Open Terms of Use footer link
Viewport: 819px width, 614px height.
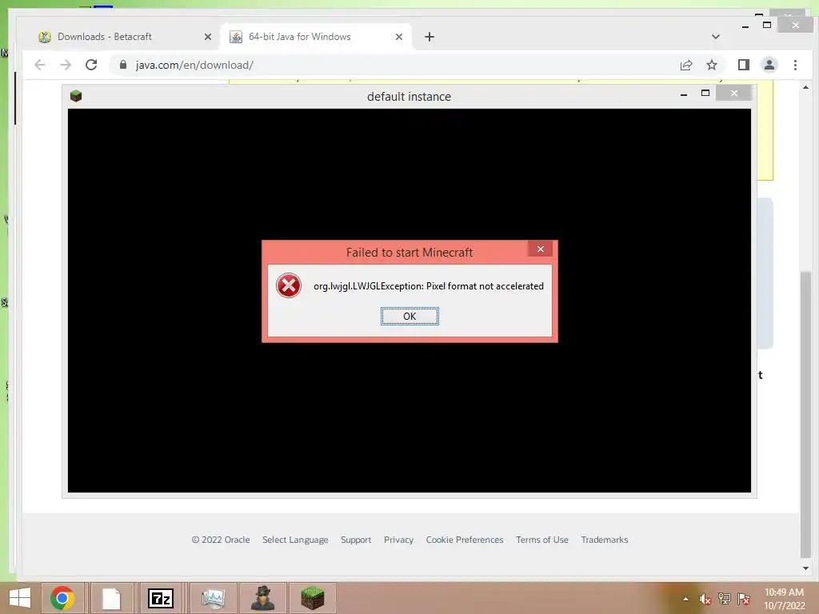click(x=542, y=540)
